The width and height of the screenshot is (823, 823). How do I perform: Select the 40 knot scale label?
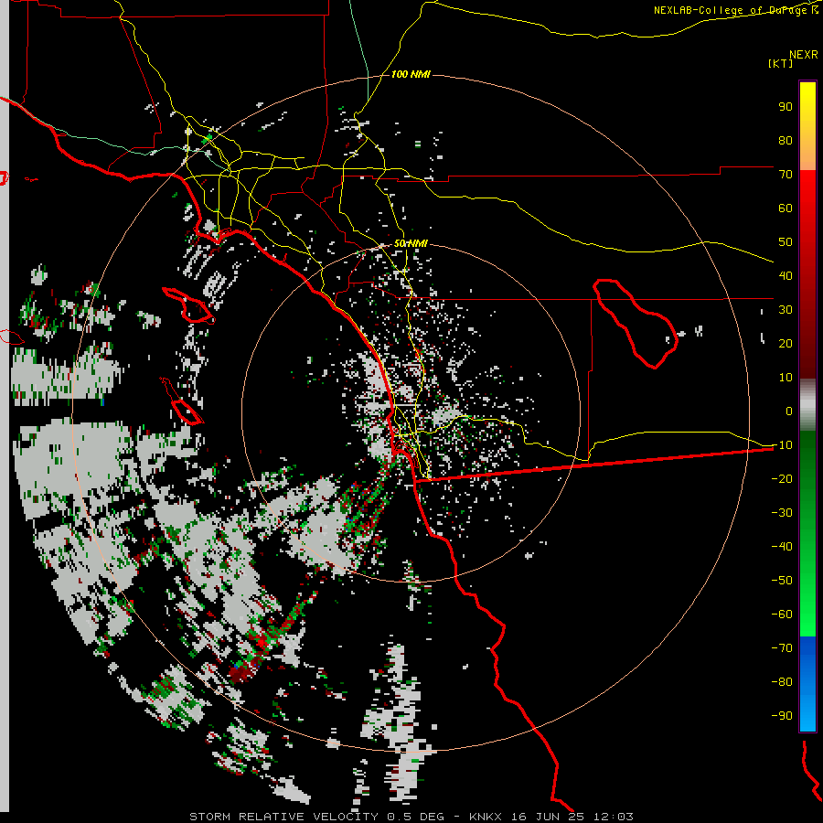click(786, 275)
